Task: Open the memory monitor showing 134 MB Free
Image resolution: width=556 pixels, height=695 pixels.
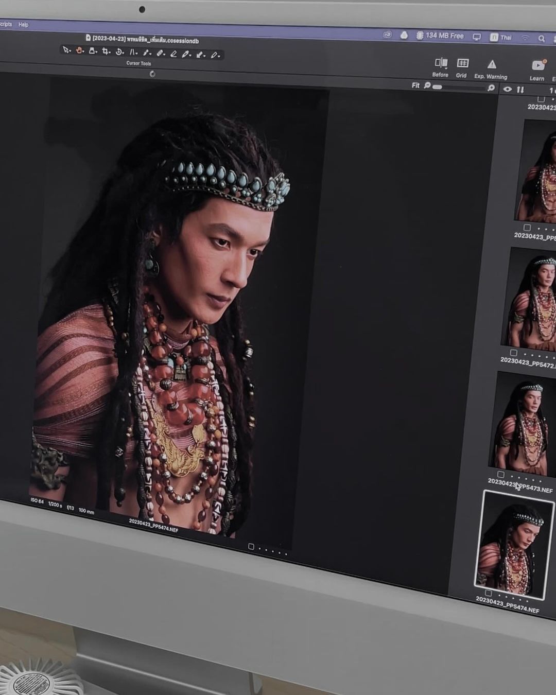Action: 440,36
